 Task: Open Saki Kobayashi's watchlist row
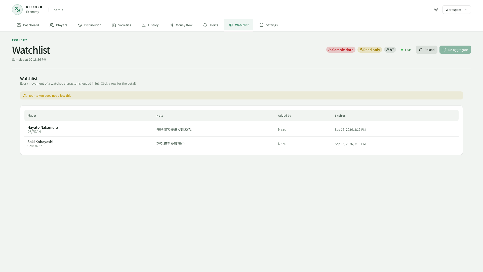point(242,144)
